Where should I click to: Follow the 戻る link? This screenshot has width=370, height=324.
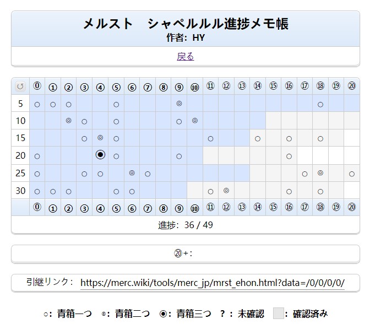coord(186,56)
